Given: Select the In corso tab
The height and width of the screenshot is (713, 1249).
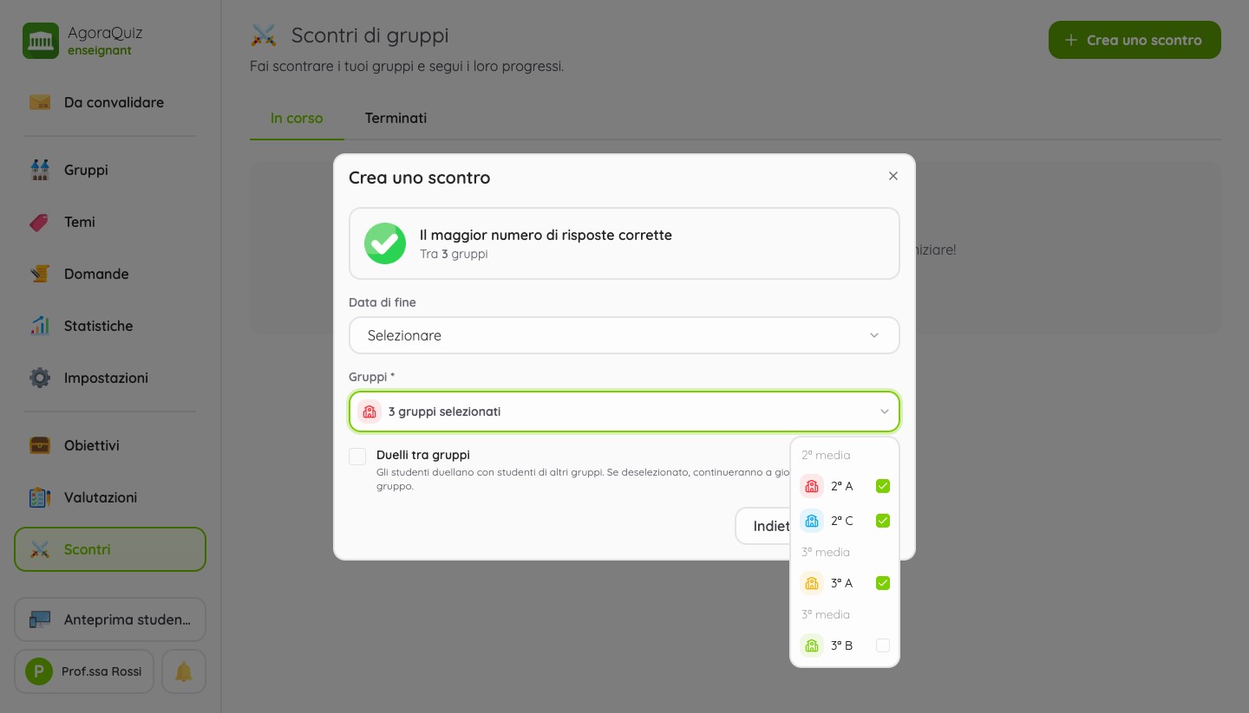Looking at the screenshot, I should pyautogui.click(x=297, y=118).
